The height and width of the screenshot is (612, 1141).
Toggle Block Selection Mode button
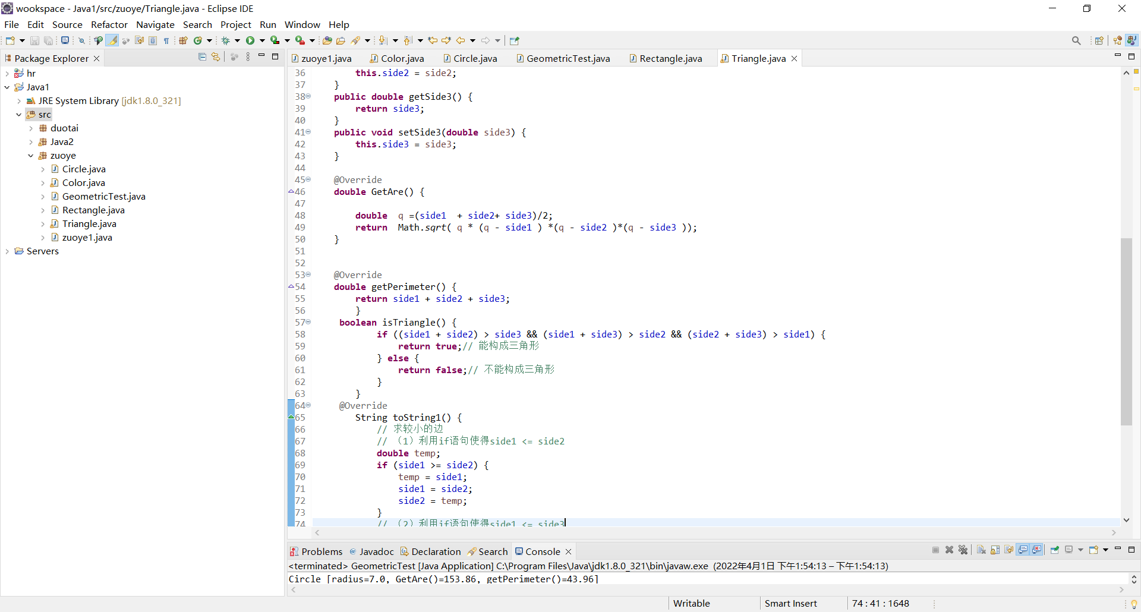pos(153,40)
